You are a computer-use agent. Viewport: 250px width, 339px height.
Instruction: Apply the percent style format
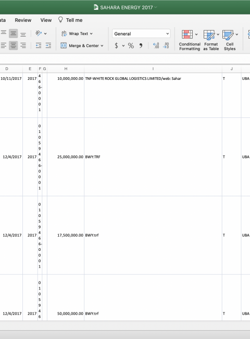[x=131, y=45]
